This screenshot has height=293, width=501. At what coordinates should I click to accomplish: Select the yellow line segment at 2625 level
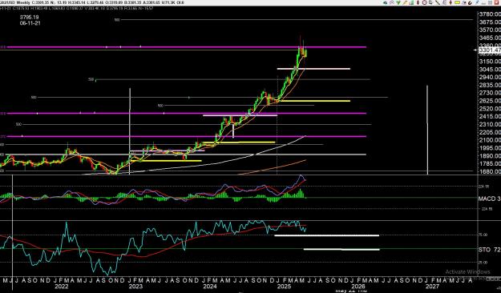coord(315,101)
